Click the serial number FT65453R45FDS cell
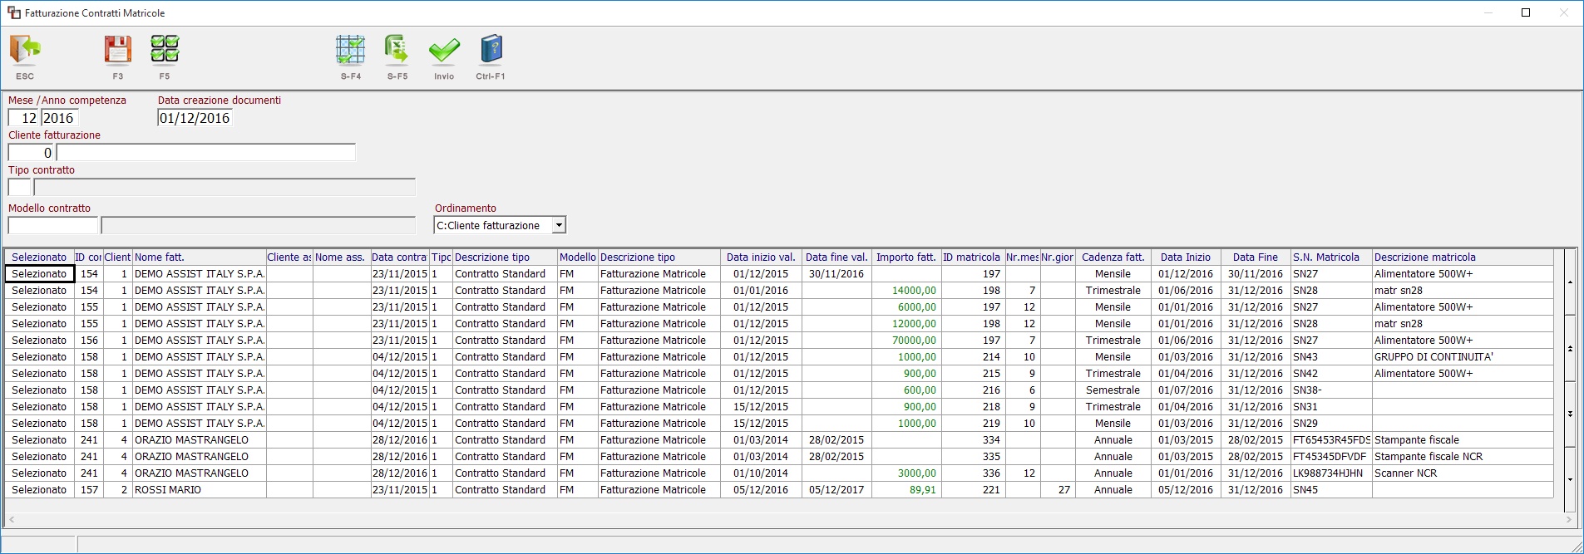Image resolution: width=1584 pixels, height=554 pixels. coord(1331,440)
